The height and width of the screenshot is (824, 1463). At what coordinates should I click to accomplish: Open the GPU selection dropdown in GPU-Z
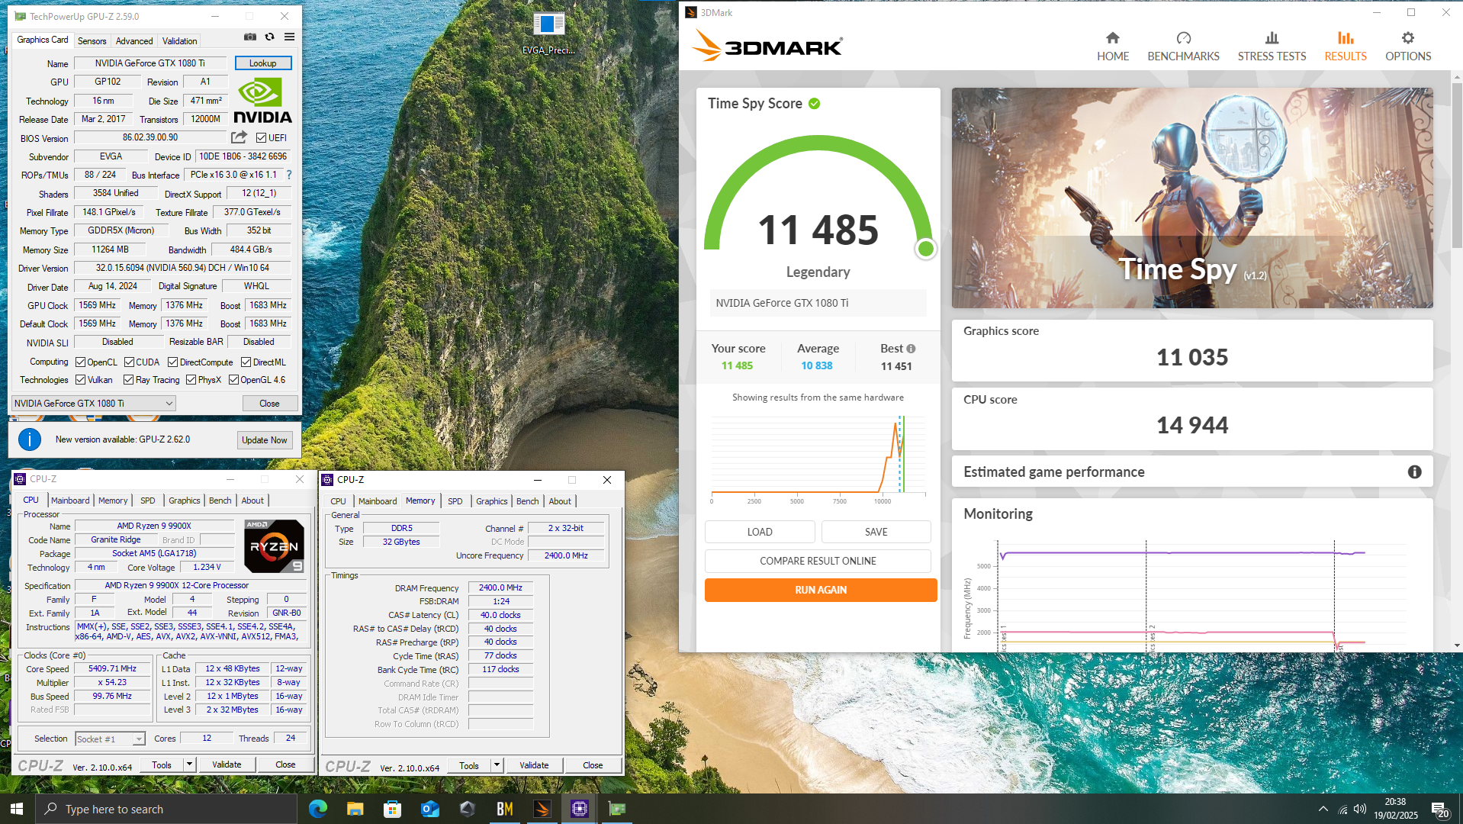click(94, 404)
